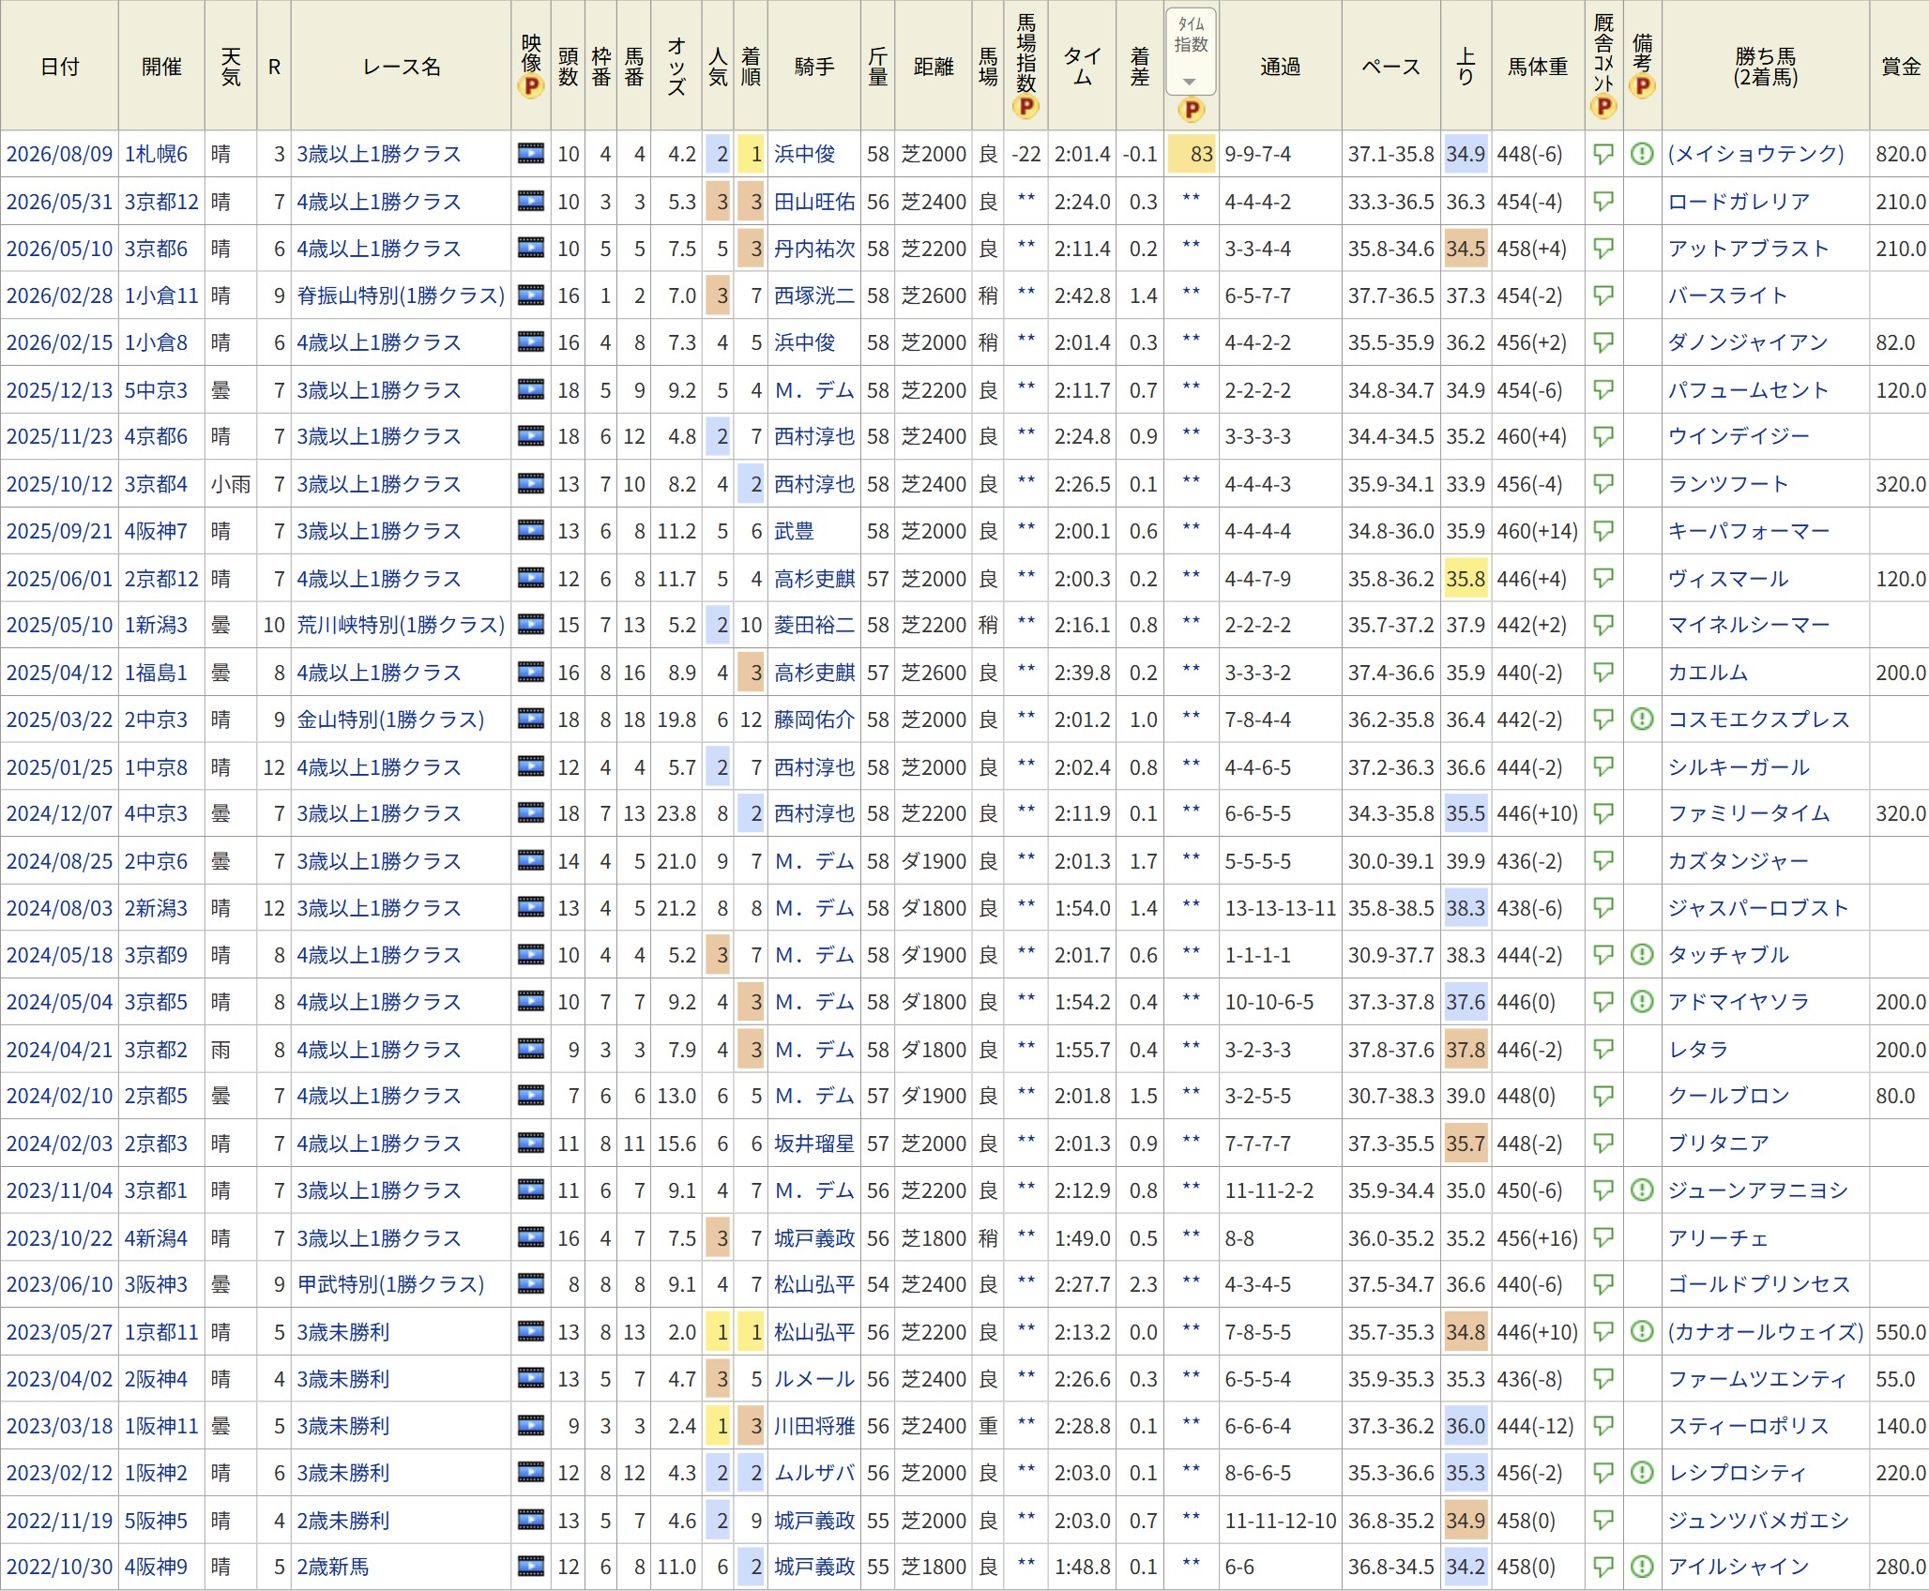Open remarks icon for 2025/03/22 row
This screenshot has height=1591, width=1929.
click(1642, 720)
